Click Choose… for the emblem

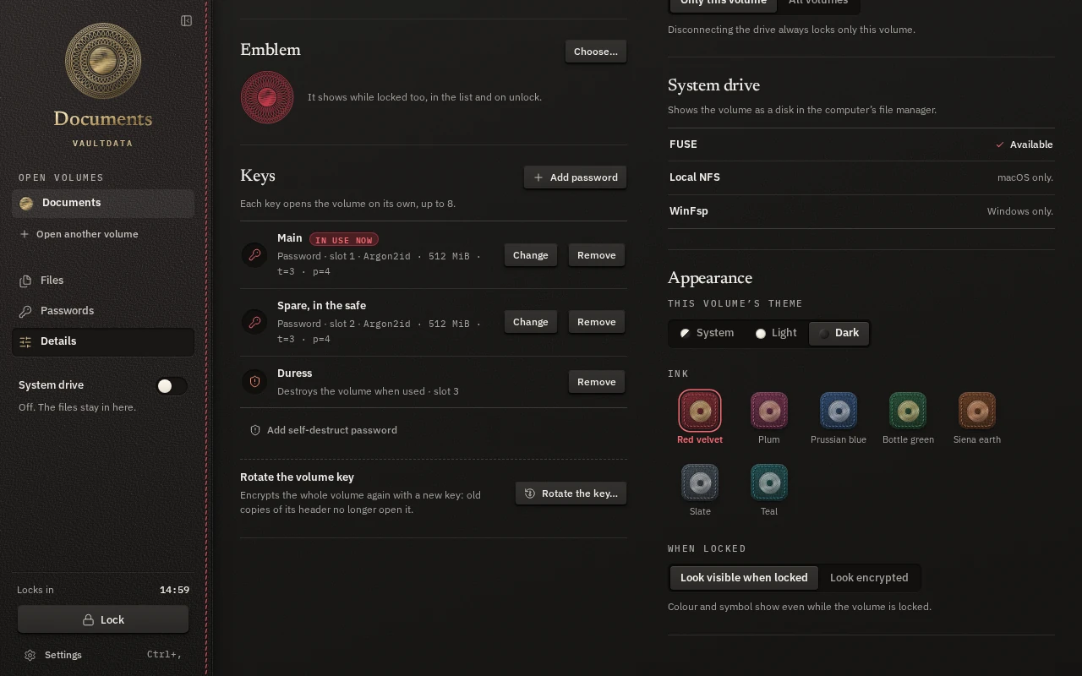(596, 52)
